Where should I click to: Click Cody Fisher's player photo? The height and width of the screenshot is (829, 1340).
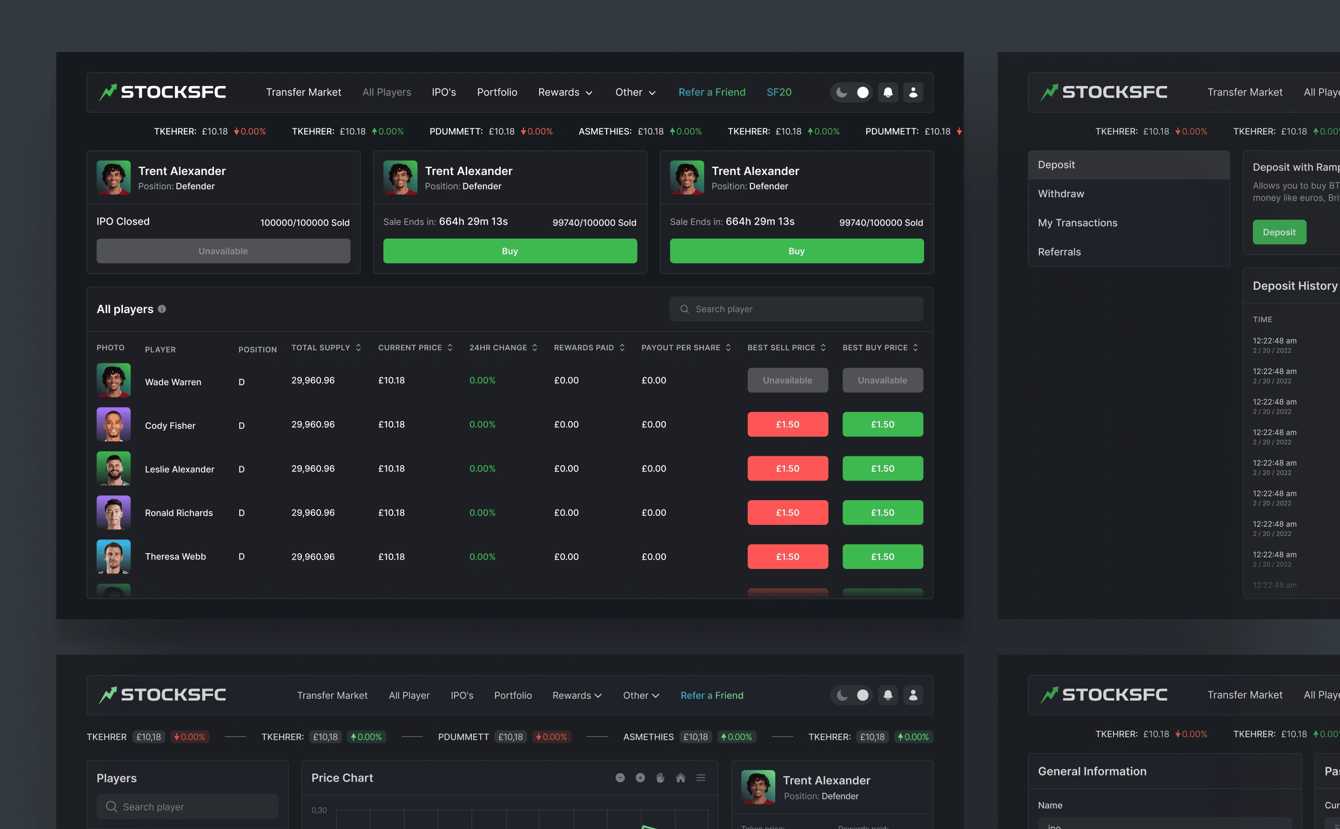(114, 424)
